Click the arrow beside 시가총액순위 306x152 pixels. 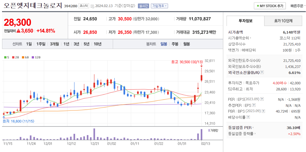pyautogui.click(x=251, y=38)
